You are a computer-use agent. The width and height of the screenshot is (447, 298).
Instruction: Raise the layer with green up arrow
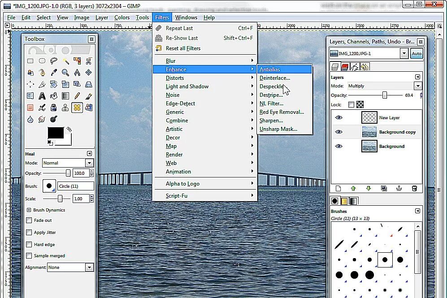click(x=353, y=188)
